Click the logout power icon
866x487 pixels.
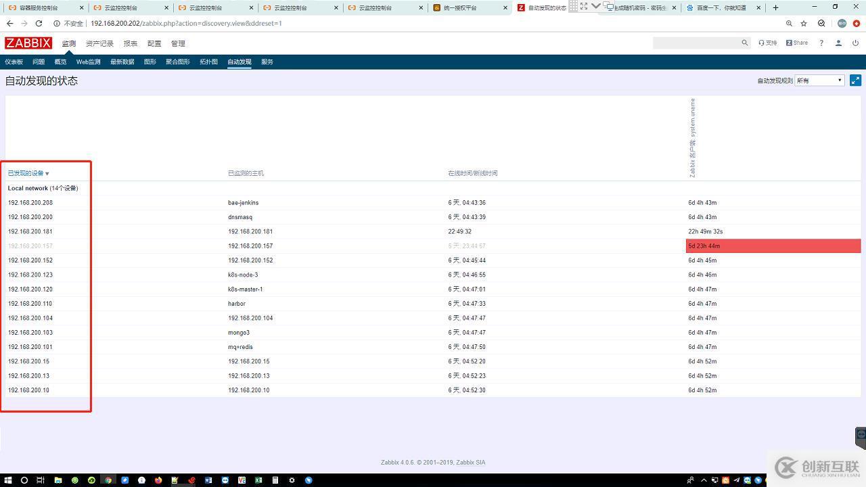coord(855,43)
